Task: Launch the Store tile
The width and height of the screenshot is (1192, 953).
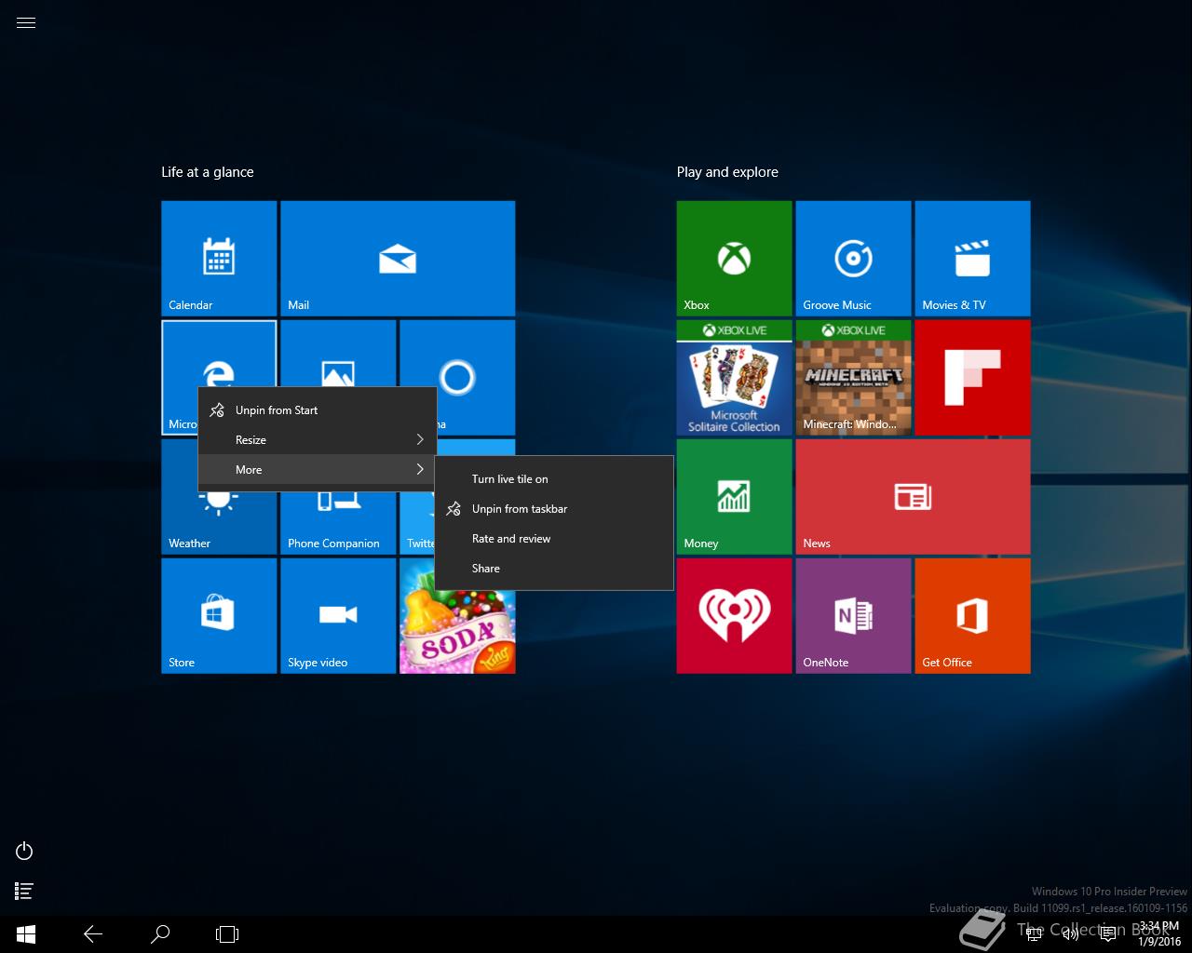Action: click(219, 616)
